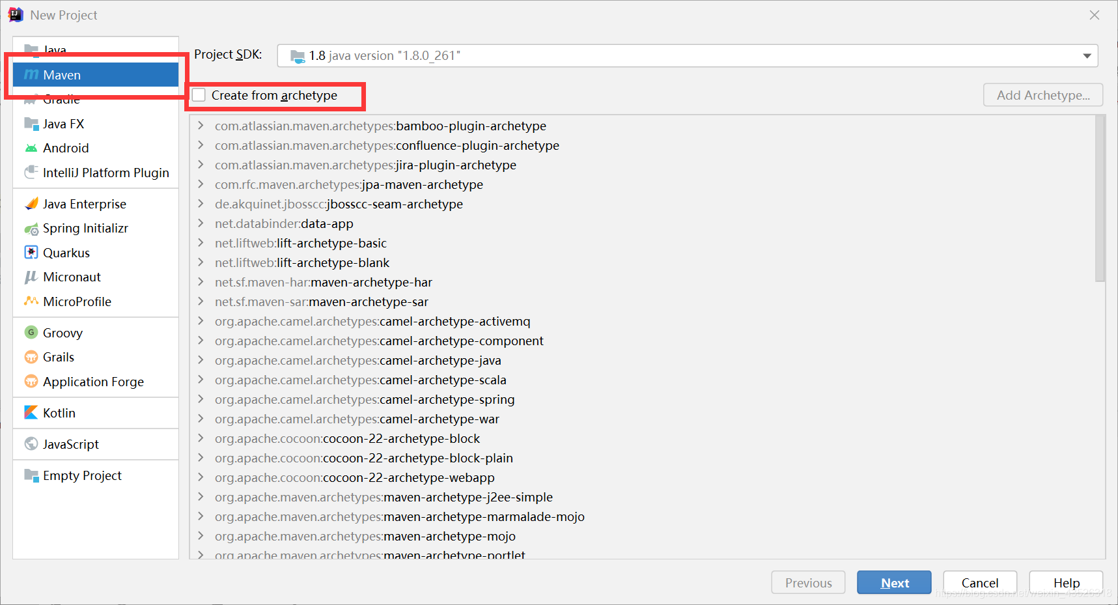Select maven-archetype-marmalade-mojo entry

[x=400, y=516]
